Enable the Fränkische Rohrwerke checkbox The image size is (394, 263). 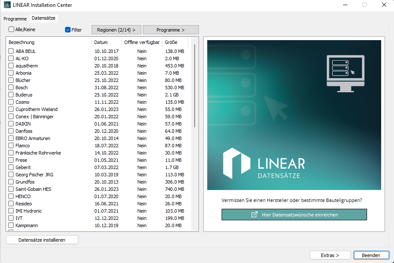pyautogui.click(x=11, y=153)
